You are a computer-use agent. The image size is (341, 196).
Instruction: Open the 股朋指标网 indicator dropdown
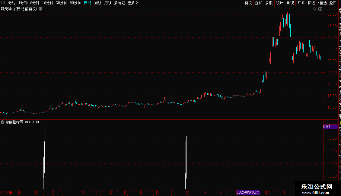[x=2, y=122]
